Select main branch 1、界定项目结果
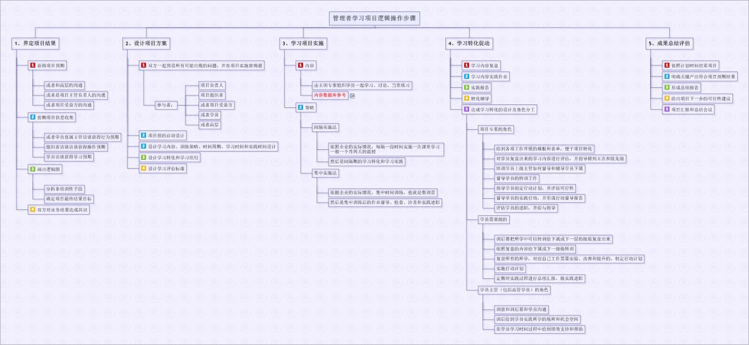 35,43
